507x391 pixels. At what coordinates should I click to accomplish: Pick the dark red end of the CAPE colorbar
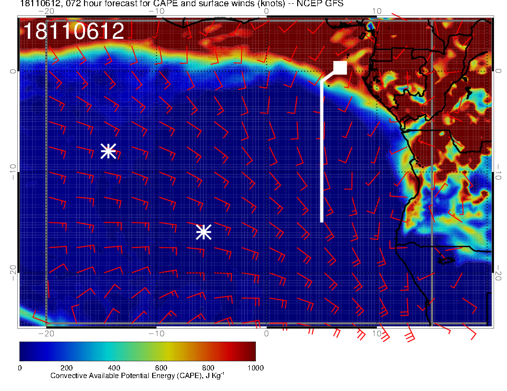(x=250, y=351)
